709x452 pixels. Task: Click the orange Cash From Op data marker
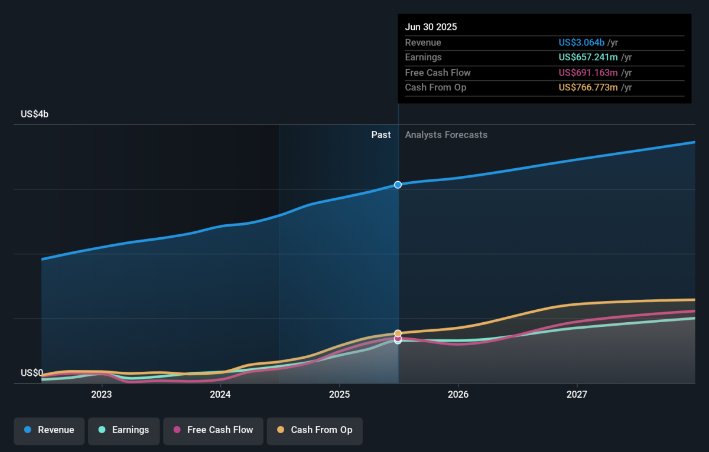(398, 333)
